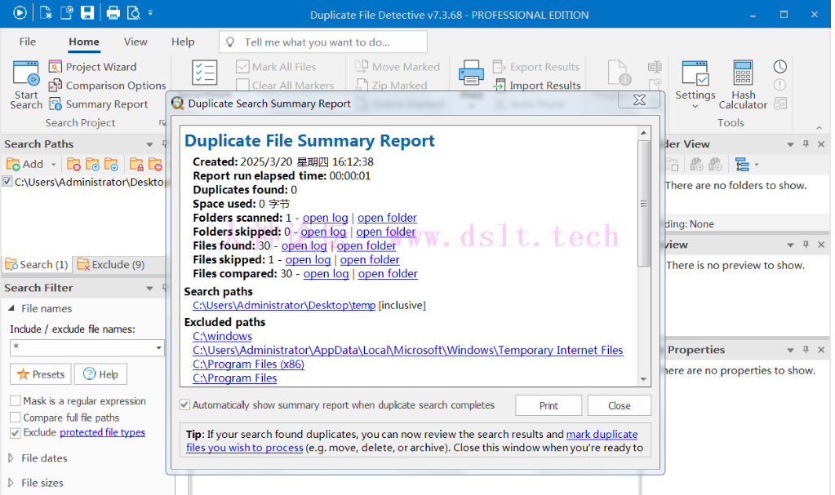This screenshot has width=835, height=495.
Task: Pin the Folder View panel
Action: 806,144
